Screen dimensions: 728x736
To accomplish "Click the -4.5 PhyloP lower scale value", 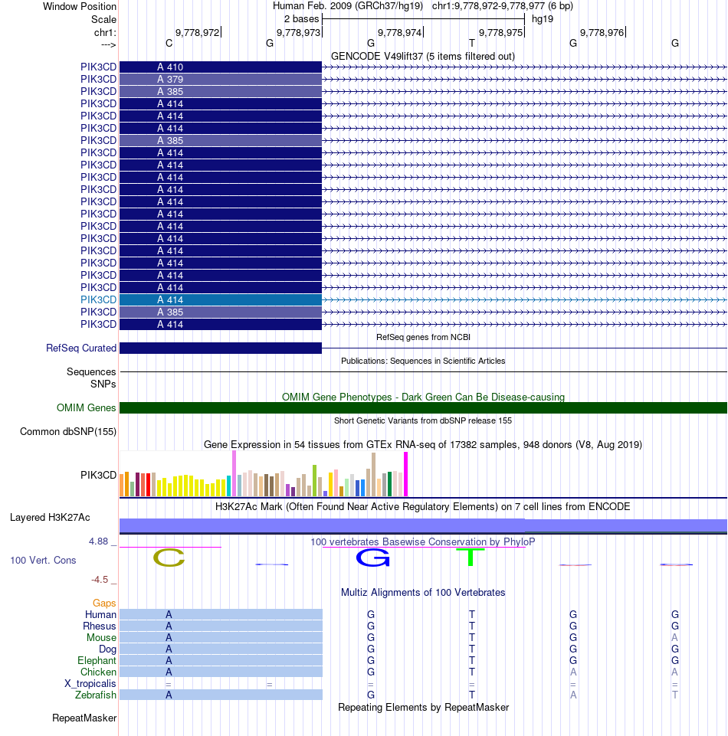I will tap(100, 580).
